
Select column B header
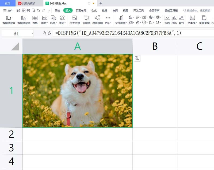pos(155,46)
